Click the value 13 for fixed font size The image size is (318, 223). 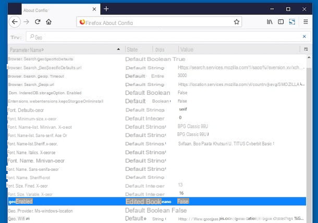pos(180,184)
